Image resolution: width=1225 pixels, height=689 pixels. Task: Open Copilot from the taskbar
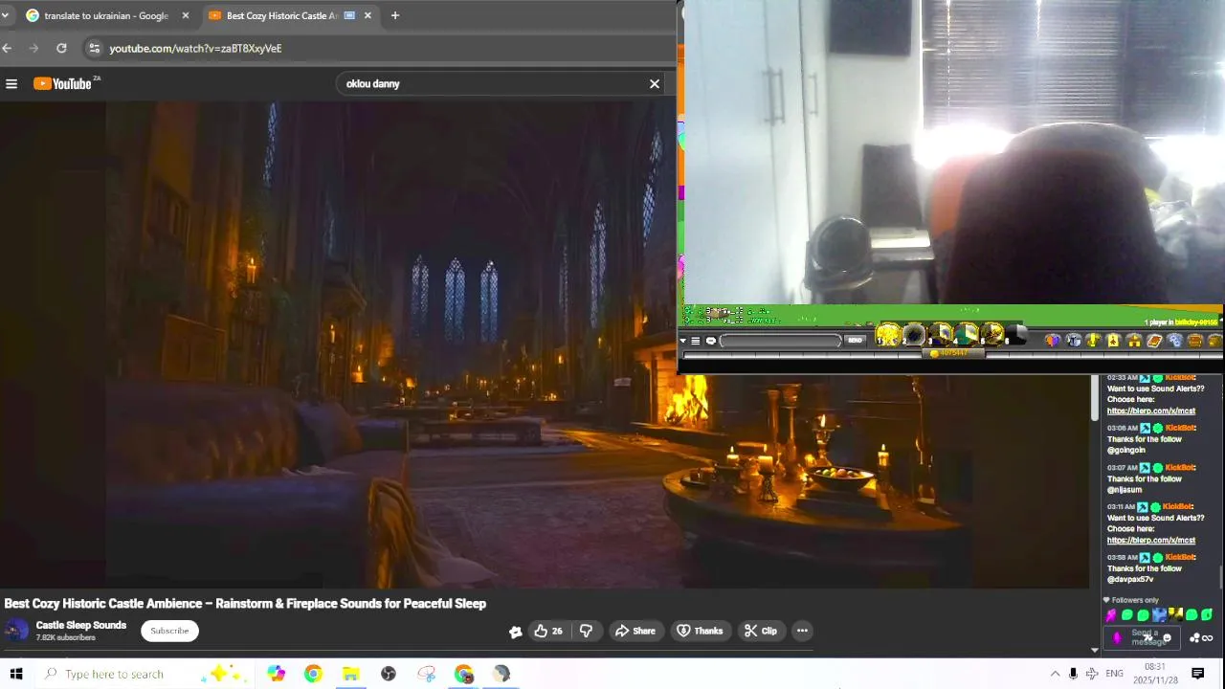pyautogui.click(x=276, y=674)
